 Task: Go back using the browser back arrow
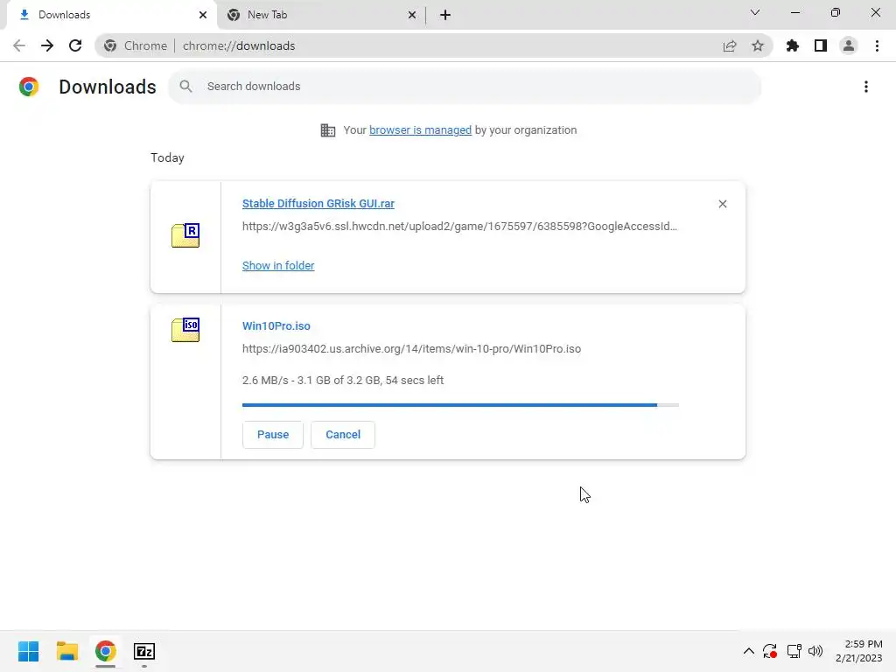pyautogui.click(x=19, y=45)
